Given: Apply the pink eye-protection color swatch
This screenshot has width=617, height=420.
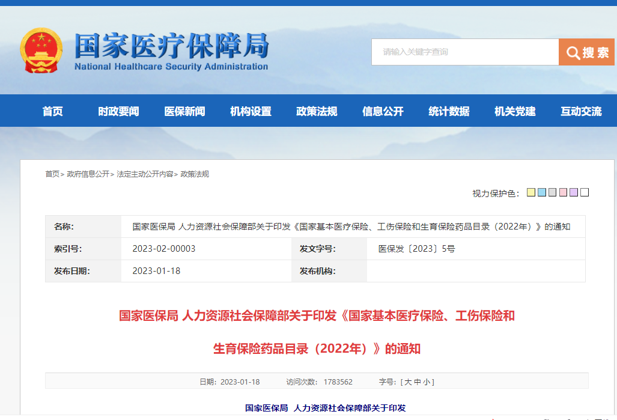Looking at the screenshot, I should coord(564,193).
